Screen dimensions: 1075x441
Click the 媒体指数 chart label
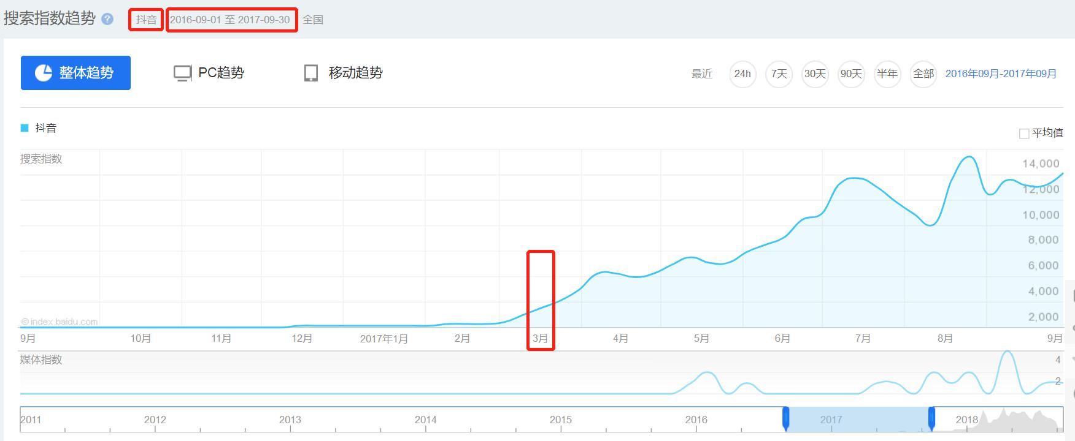coord(41,360)
